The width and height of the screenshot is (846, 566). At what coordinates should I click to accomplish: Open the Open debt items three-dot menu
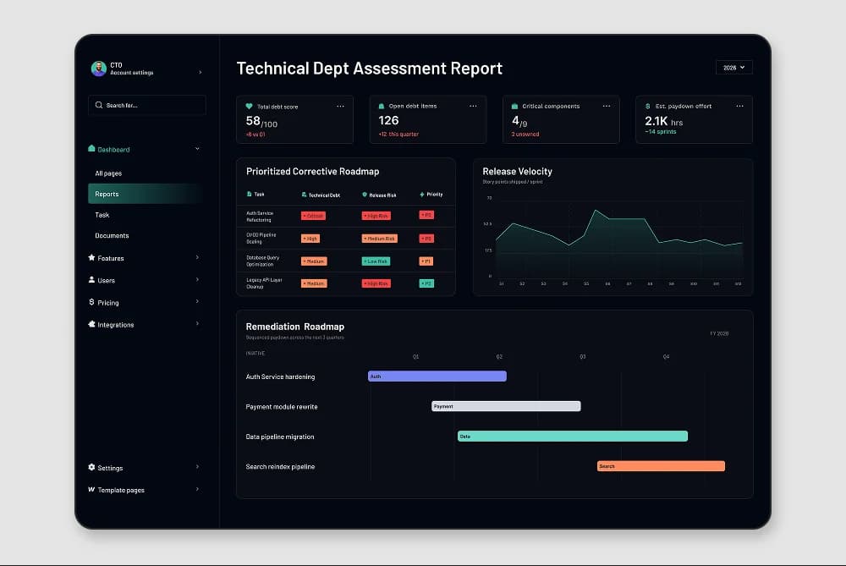[473, 107]
